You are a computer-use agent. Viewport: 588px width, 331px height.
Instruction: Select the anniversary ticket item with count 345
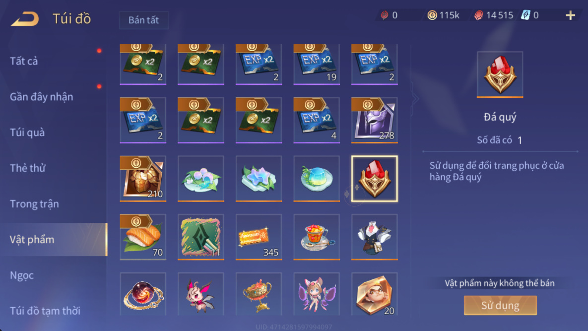pyautogui.click(x=259, y=237)
